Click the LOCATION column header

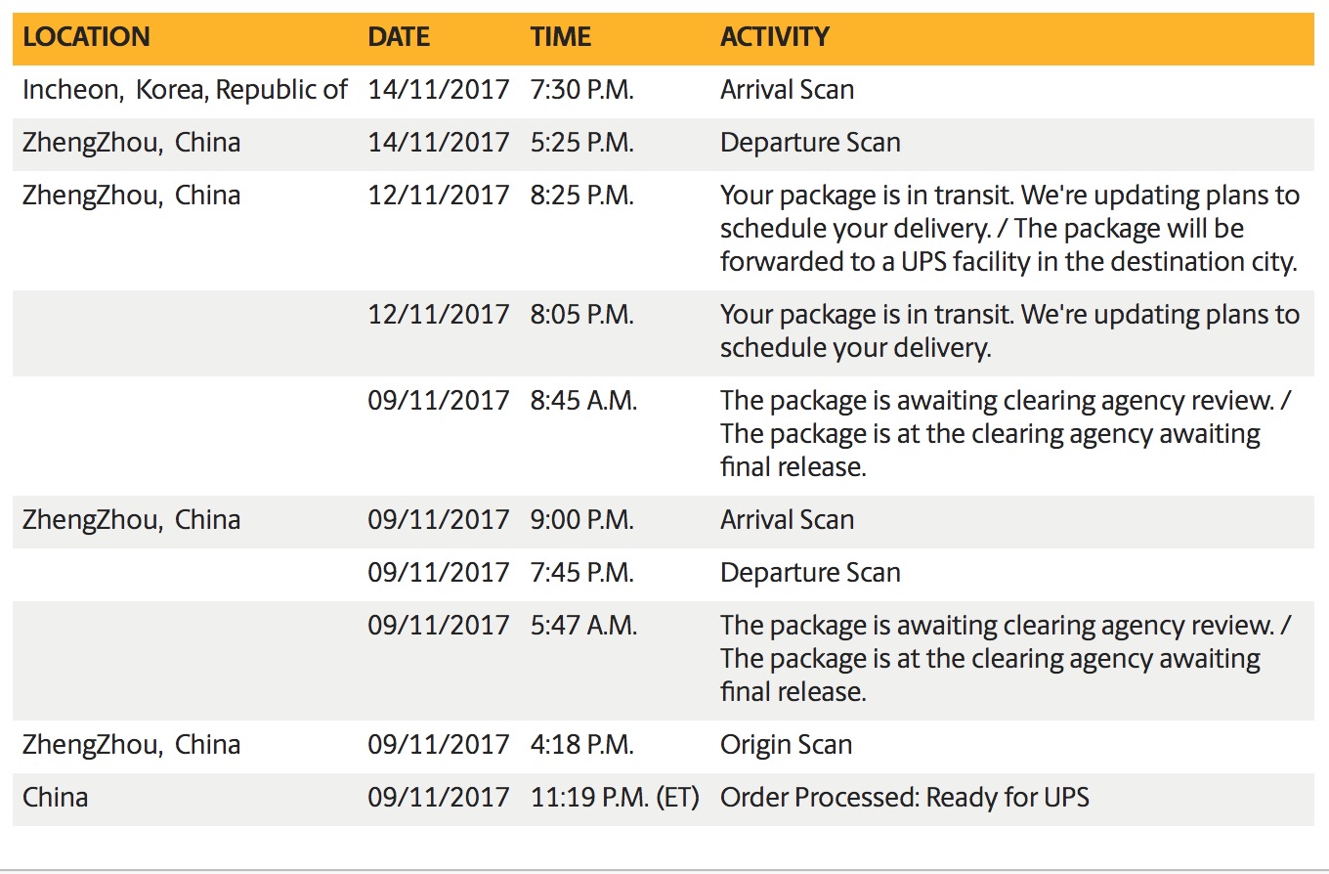click(86, 37)
